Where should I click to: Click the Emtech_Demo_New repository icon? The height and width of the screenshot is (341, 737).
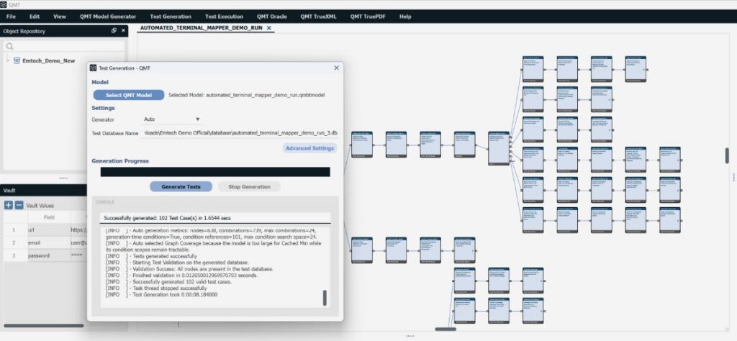[17, 60]
